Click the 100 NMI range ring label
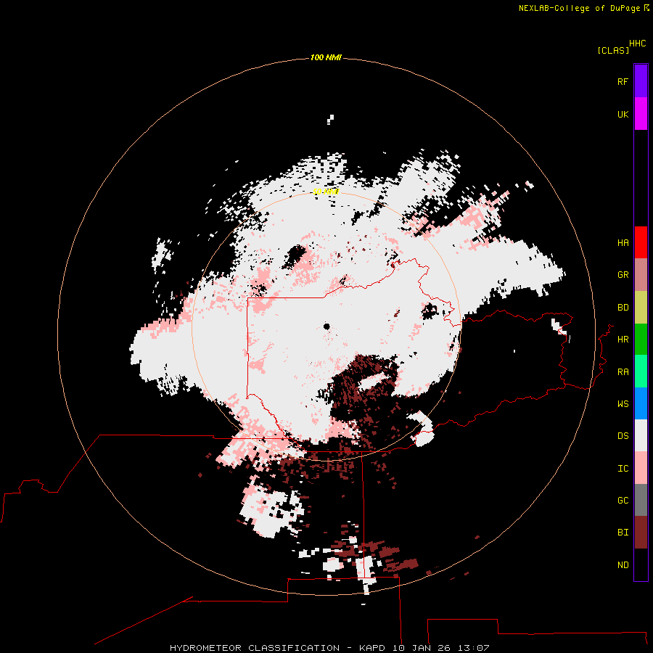The width and height of the screenshot is (653, 653). (x=326, y=57)
